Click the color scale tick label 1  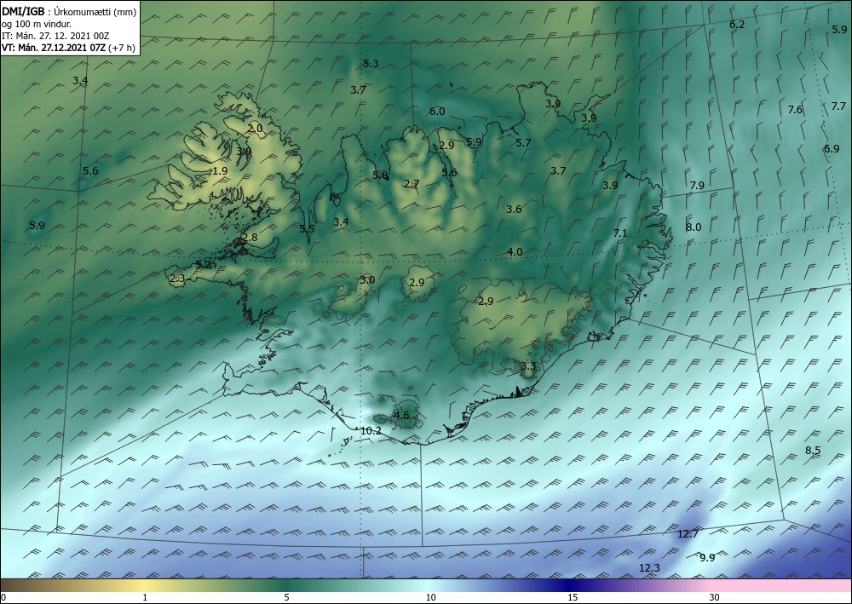[x=145, y=598]
